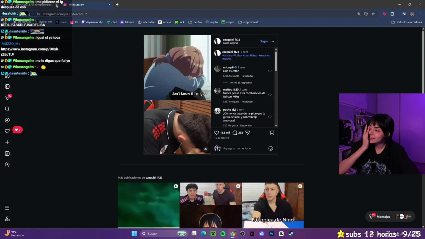Open comments via the speech bubble icon
The image size is (425, 239).
click(x=235, y=133)
